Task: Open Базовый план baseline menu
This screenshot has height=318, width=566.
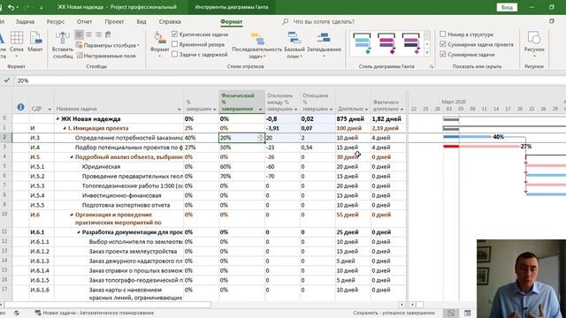Action: coord(294,45)
